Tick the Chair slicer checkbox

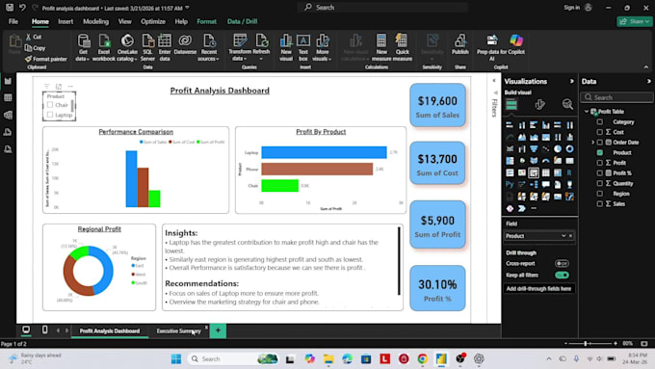pyautogui.click(x=50, y=105)
